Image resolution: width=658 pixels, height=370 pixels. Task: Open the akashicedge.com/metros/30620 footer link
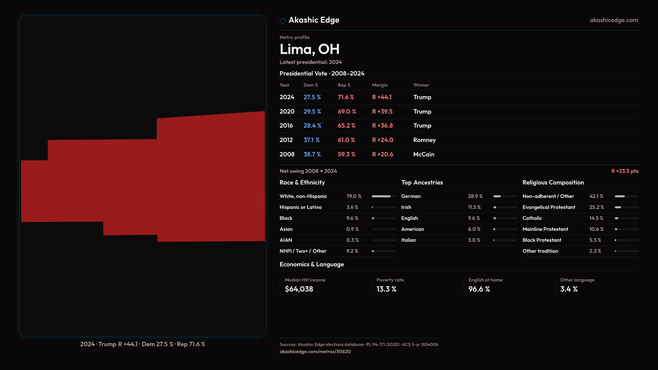(315, 351)
